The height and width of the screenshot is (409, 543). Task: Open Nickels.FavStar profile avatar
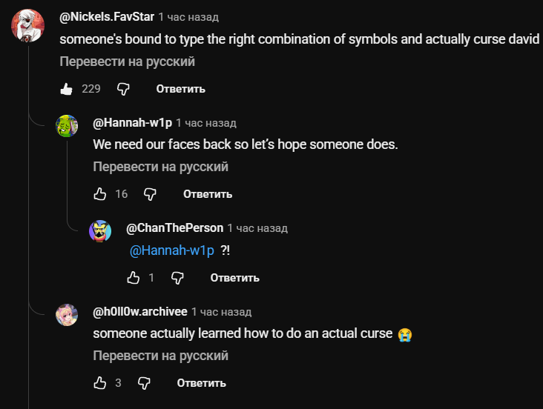(x=27, y=26)
